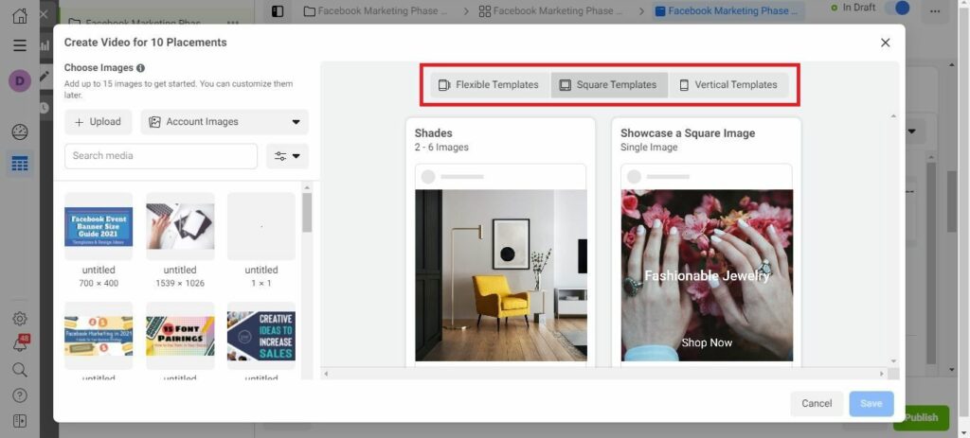Viewport: 970px width, 438px height.
Task: Choose the Shades template preview
Action: (500, 275)
